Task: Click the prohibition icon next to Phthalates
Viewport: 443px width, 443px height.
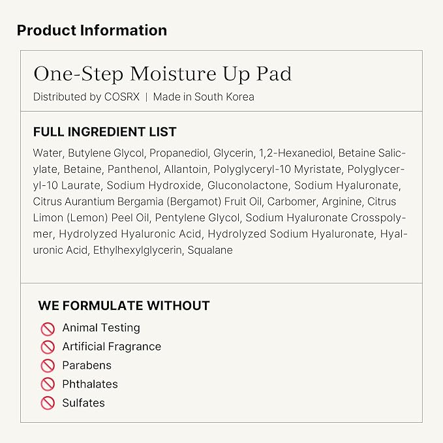Action: point(47,384)
